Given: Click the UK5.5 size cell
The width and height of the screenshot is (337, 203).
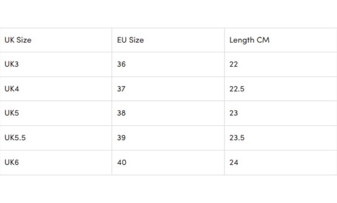Looking at the screenshot, I should coord(15,138).
